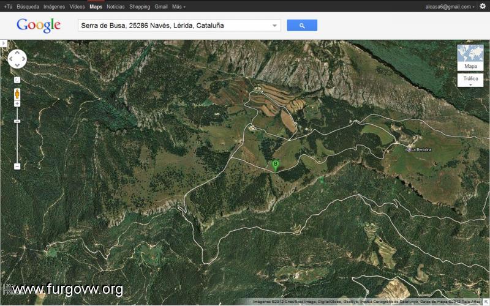The width and height of the screenshot is (490, 306).
Task: Click the Google logo
Action: [39, 25]
